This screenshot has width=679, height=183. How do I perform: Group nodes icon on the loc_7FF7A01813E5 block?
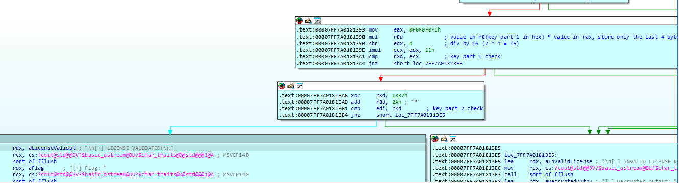coord(453,139)
